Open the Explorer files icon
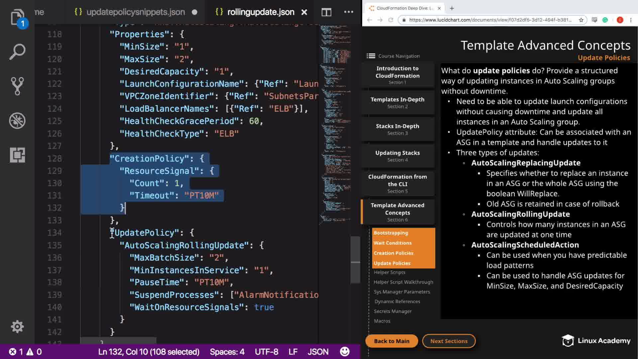Image resolution: width=638 pixels, height=359 pixels. tap(17, 17)
